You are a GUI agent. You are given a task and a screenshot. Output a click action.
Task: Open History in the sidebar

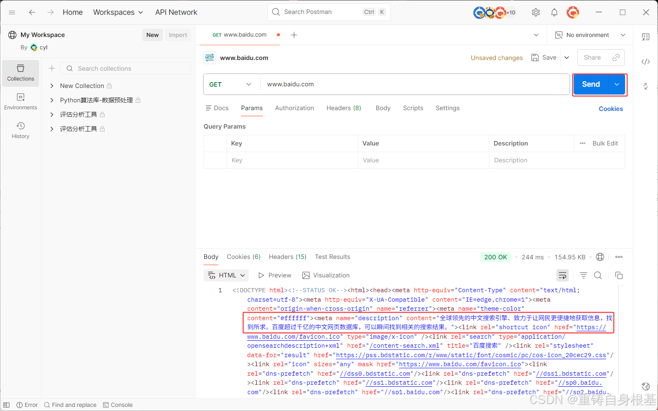click(x=21, y=130)
